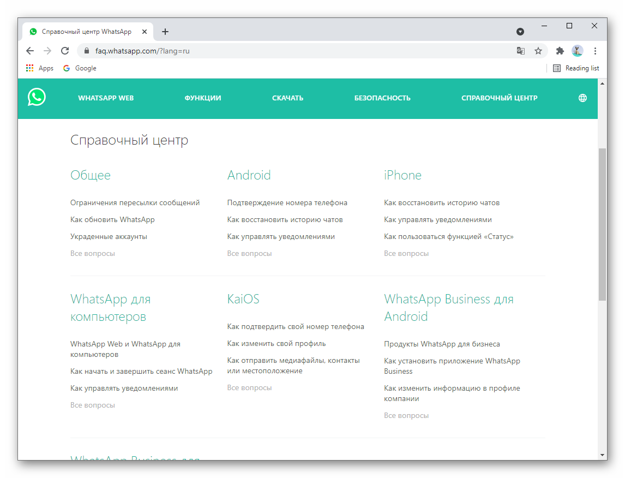Open "Как обновить WhatsApp" article

[x=112, y=219]
